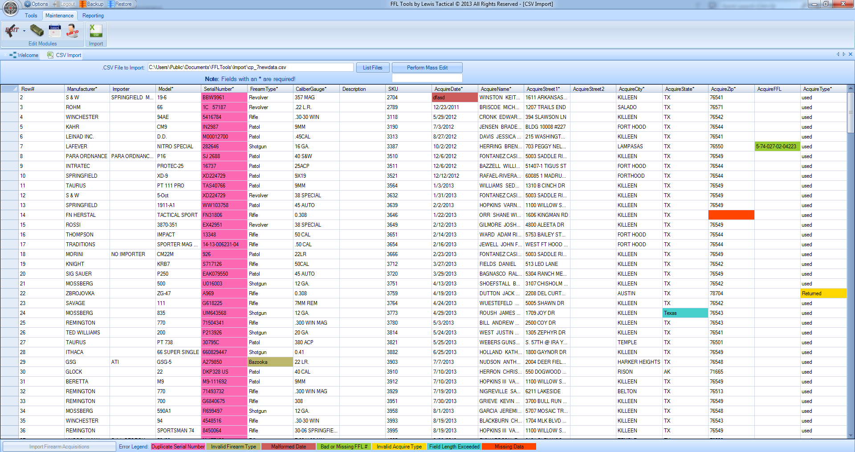Click the empty field under Perform Mass Edit
855x452 pixels.
pos(427,78)
